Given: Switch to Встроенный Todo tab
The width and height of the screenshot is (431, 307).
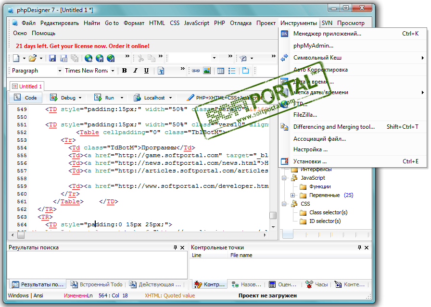Looking at the screenshot, I should [x=97, y=284].
